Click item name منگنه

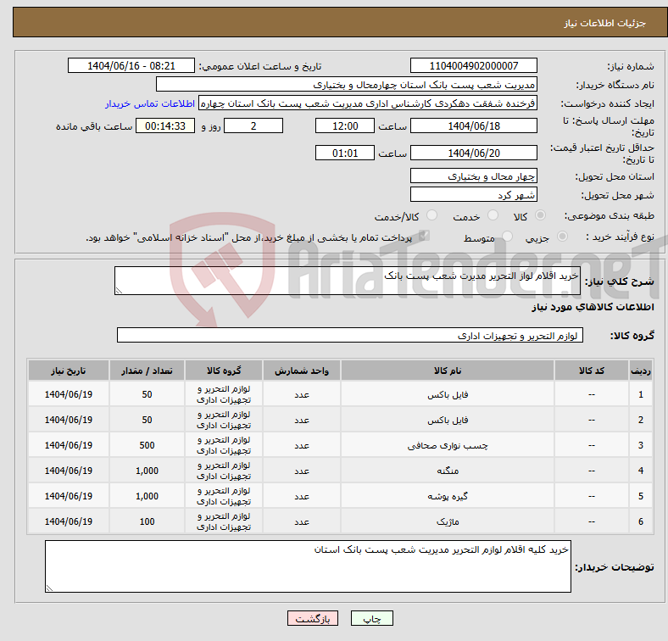[x=448, y=471]
